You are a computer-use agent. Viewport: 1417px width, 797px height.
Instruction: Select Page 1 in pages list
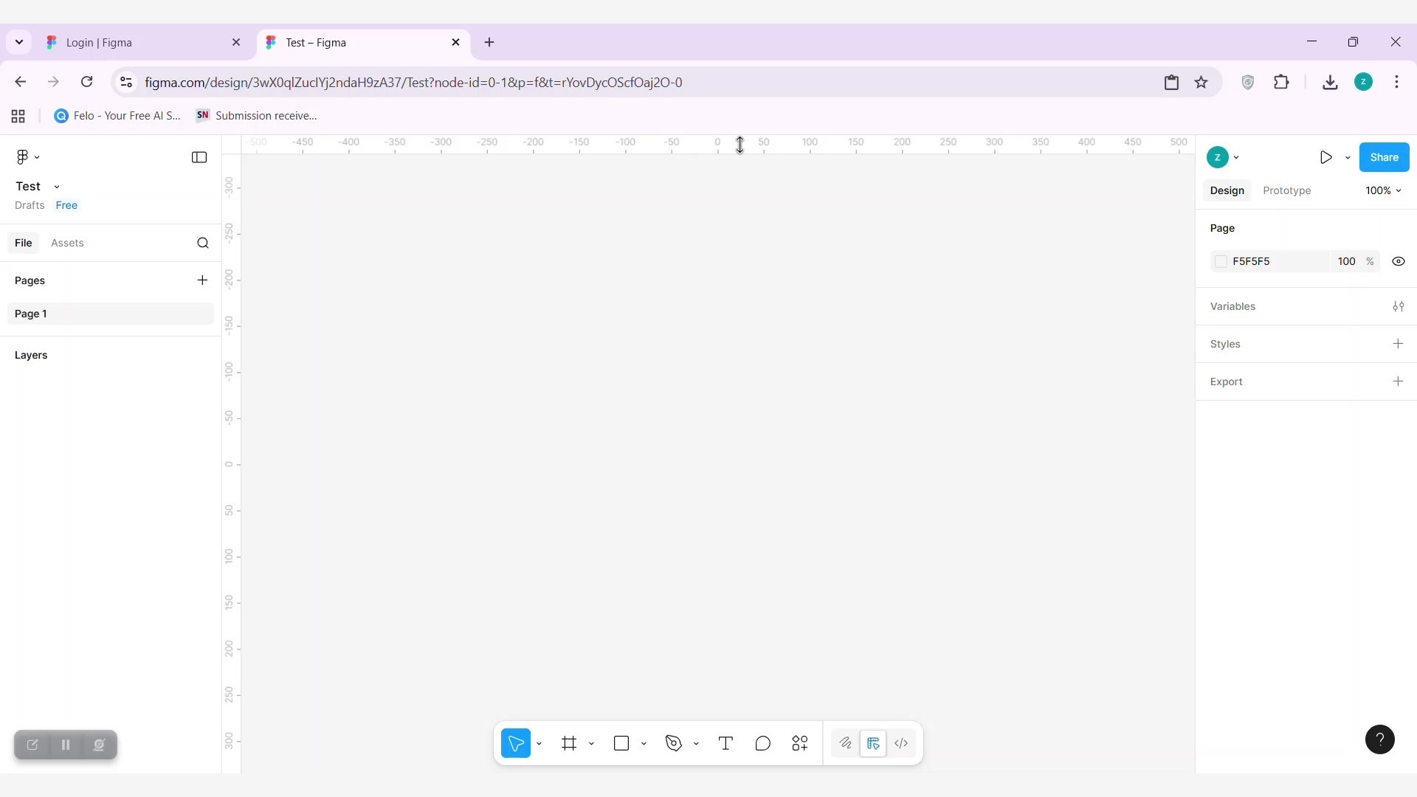tap(111, 314)
